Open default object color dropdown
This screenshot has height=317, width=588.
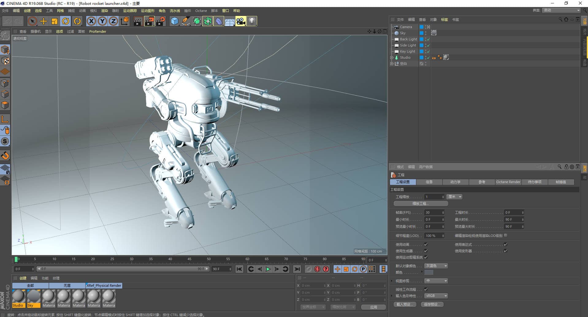coord(436,266)
